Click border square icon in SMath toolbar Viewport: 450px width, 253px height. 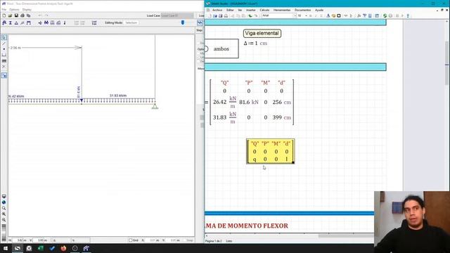coord(339,15)
